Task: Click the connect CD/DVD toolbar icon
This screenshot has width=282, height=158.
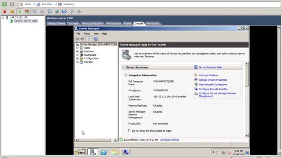Action: [72, 11]
